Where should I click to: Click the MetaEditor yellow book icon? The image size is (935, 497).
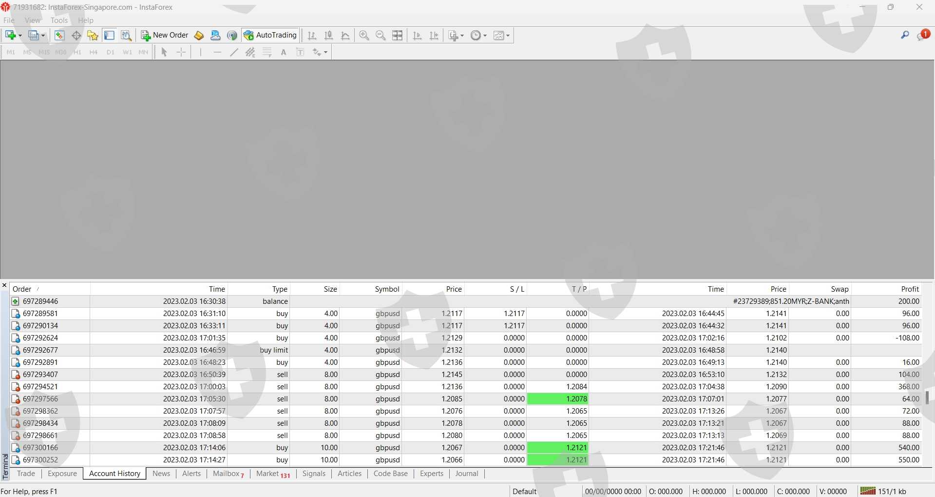coord(199,35)
